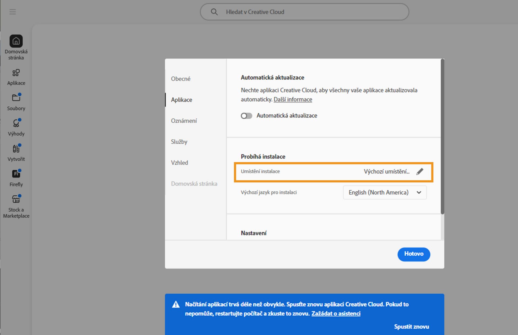Image resolution: width=518 pixels, height=335 pixels.
Task: Expand English (North America) language dropdown
Action: pos(384,193)
